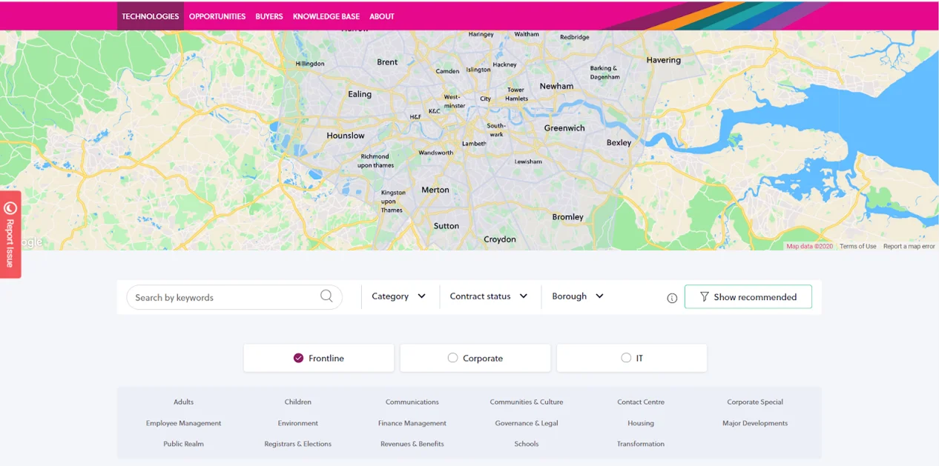Click the Wandsworth label on the map
Screen dimensions: 939x466
[x=435, y=153]
